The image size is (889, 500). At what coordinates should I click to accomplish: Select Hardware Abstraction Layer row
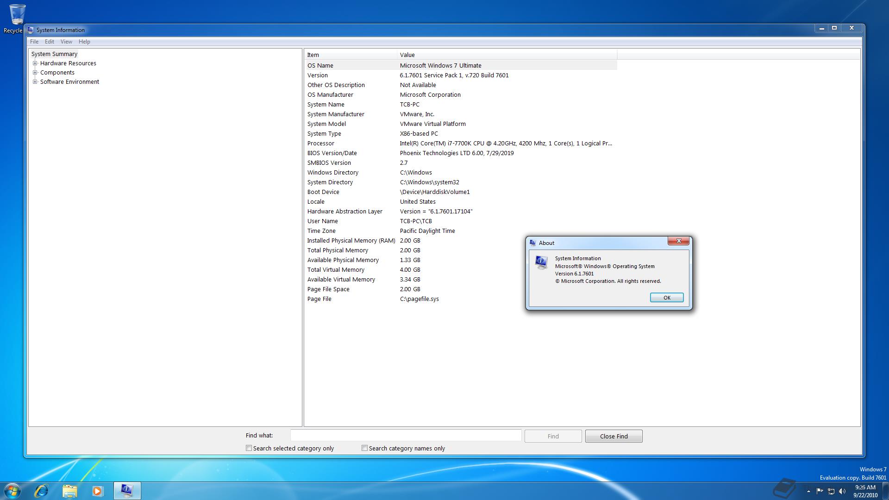pos(461,211)
